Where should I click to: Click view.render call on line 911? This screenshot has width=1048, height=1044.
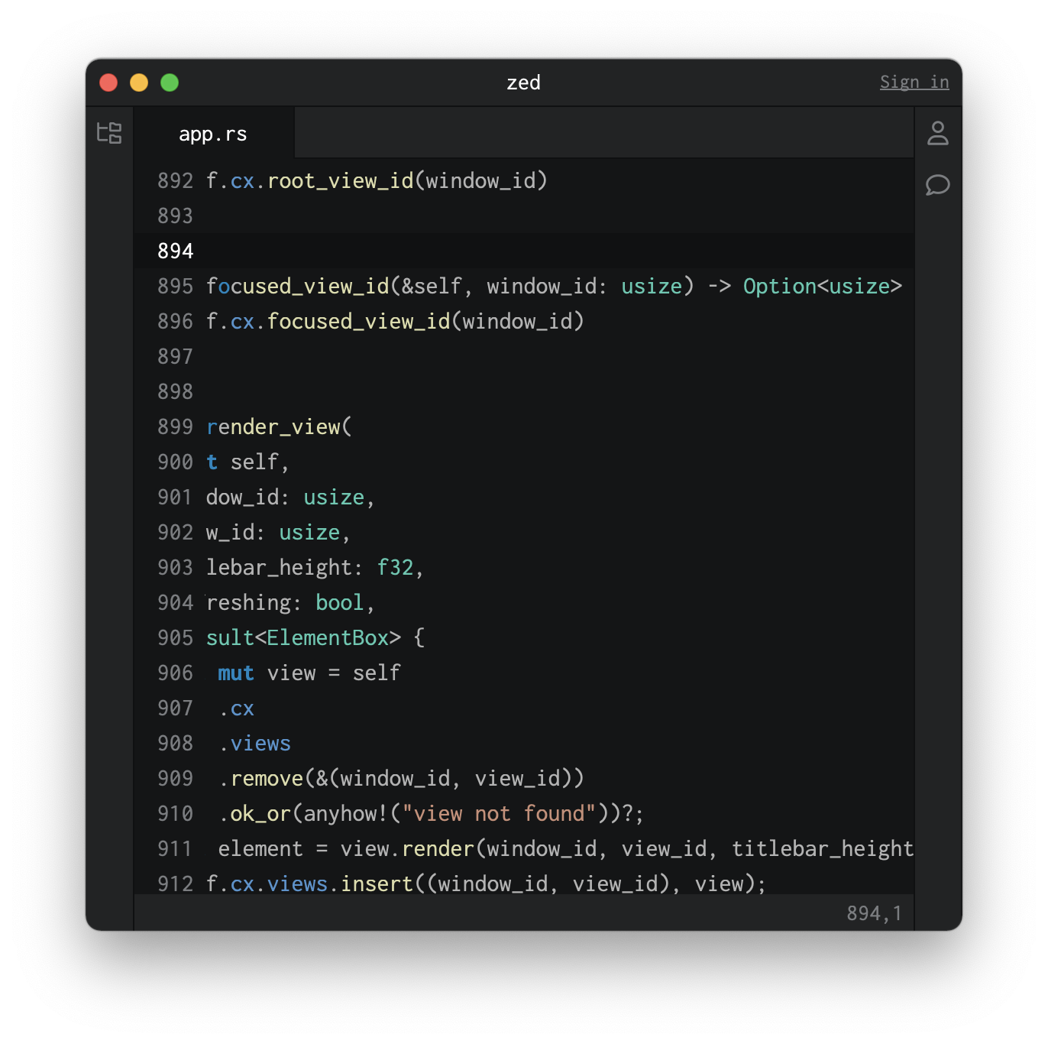coord(408,849)
